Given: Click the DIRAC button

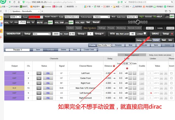Looking at the screenshot, I should 155,34.
